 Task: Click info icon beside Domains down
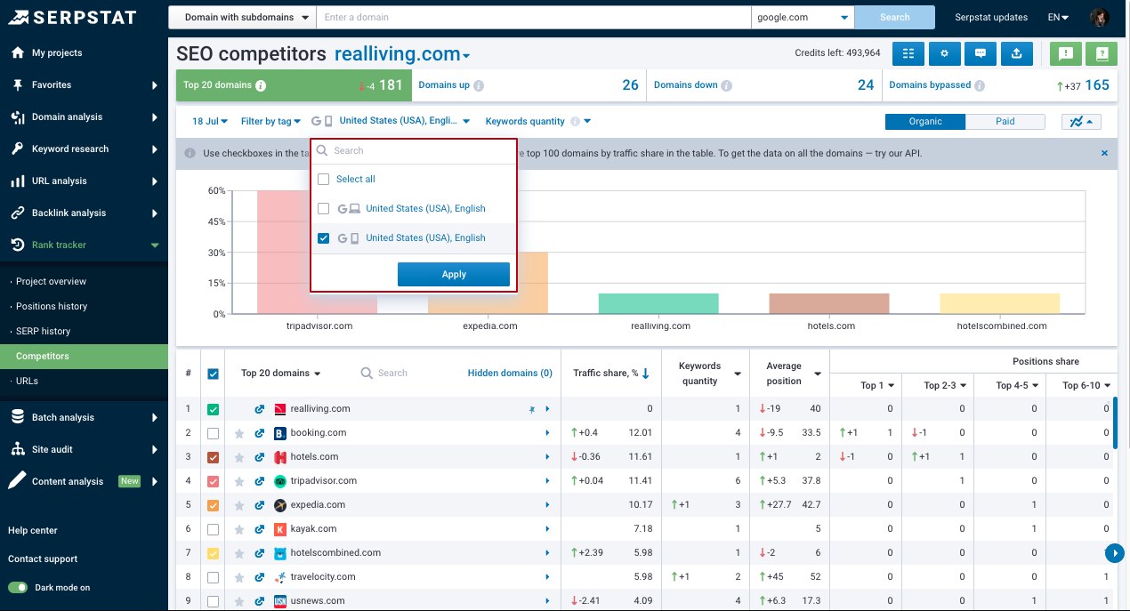pos(726,86)
